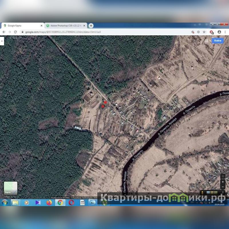Go back to previous page

4,32
